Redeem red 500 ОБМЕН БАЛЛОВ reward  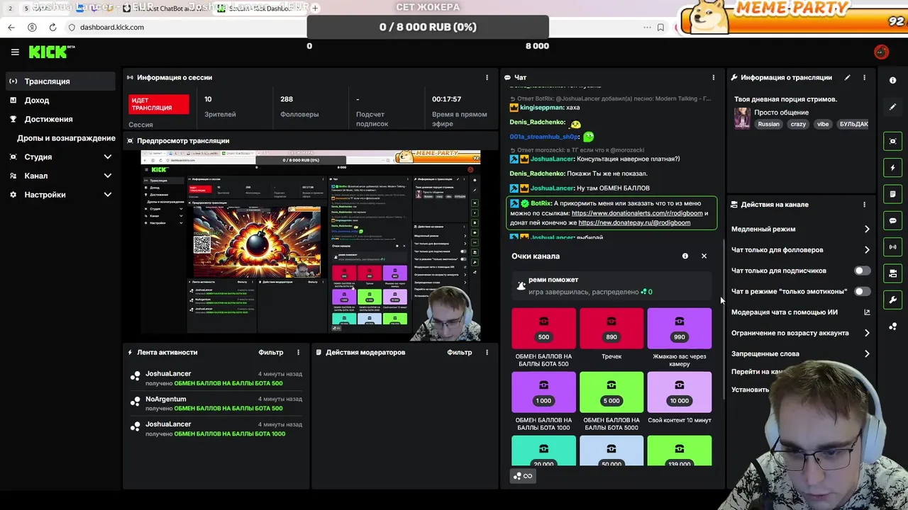[543, 328]
